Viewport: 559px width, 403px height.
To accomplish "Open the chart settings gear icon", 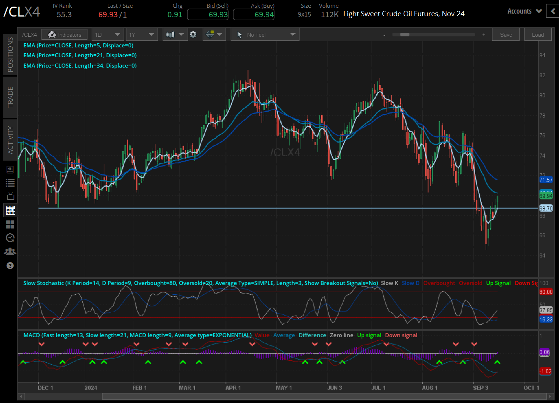I will click(x=193, y=35).
